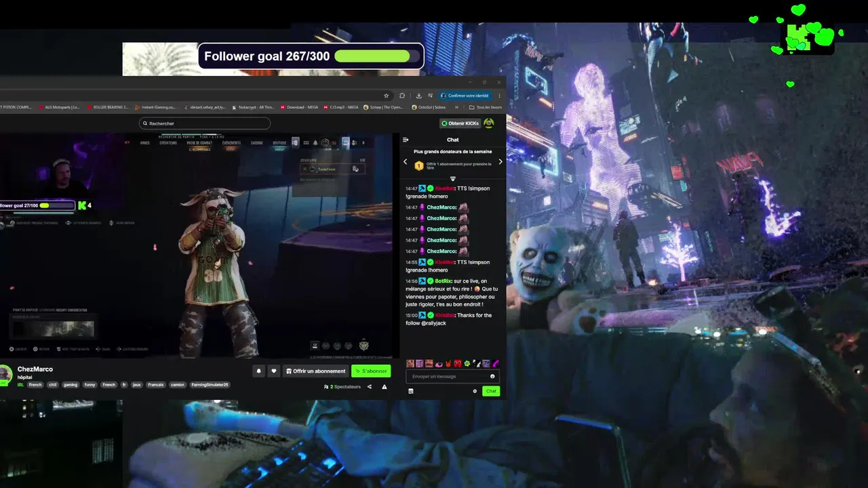Image resolution: width=868 pixels, height=488 pixels.
Task: Insert the rock-hand quick emote
Action: pos(448,363)
